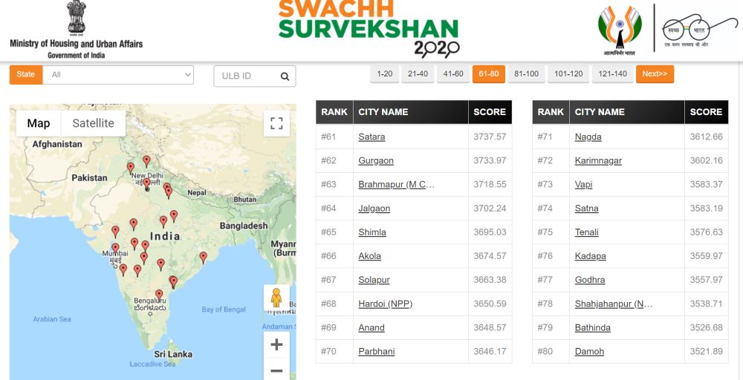The image size is (743, 380).
Task: Click the score 3521.89 cell
Action: click(707, 352)
